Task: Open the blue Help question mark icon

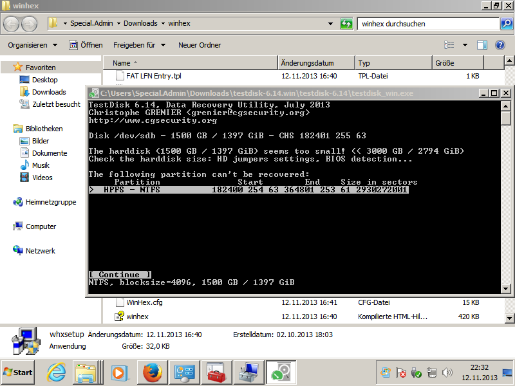Action: pyautogui.click(x=500, y=45)
